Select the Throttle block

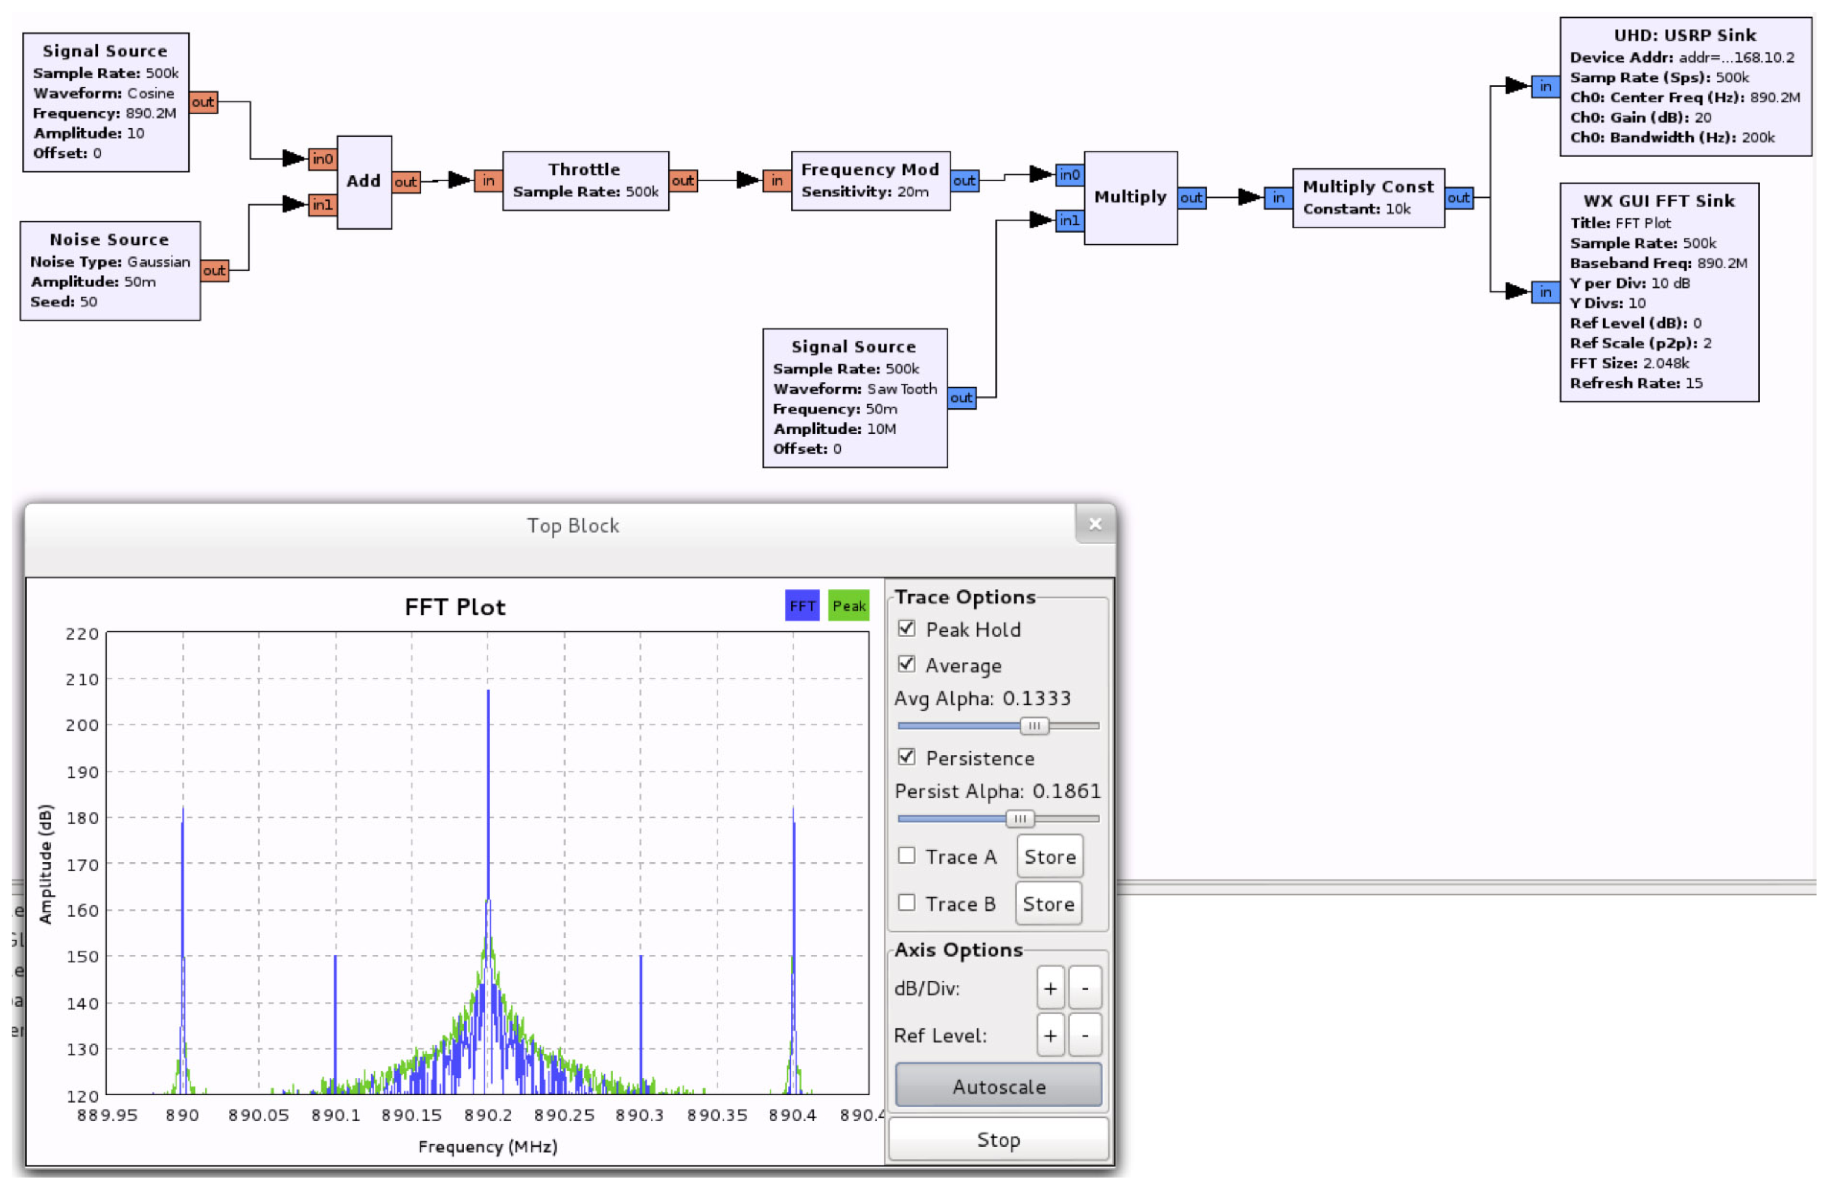pos(585,181)
